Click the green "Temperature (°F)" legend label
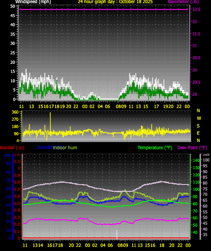The height and width of the screenshot is (251, 211). [x=155, y=147]
